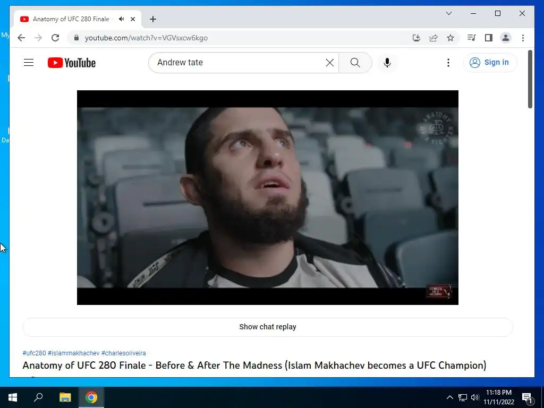Open the #ufc280 hashtag link
544x408 pixels.
pyautogui.click(x=35, y=353)
